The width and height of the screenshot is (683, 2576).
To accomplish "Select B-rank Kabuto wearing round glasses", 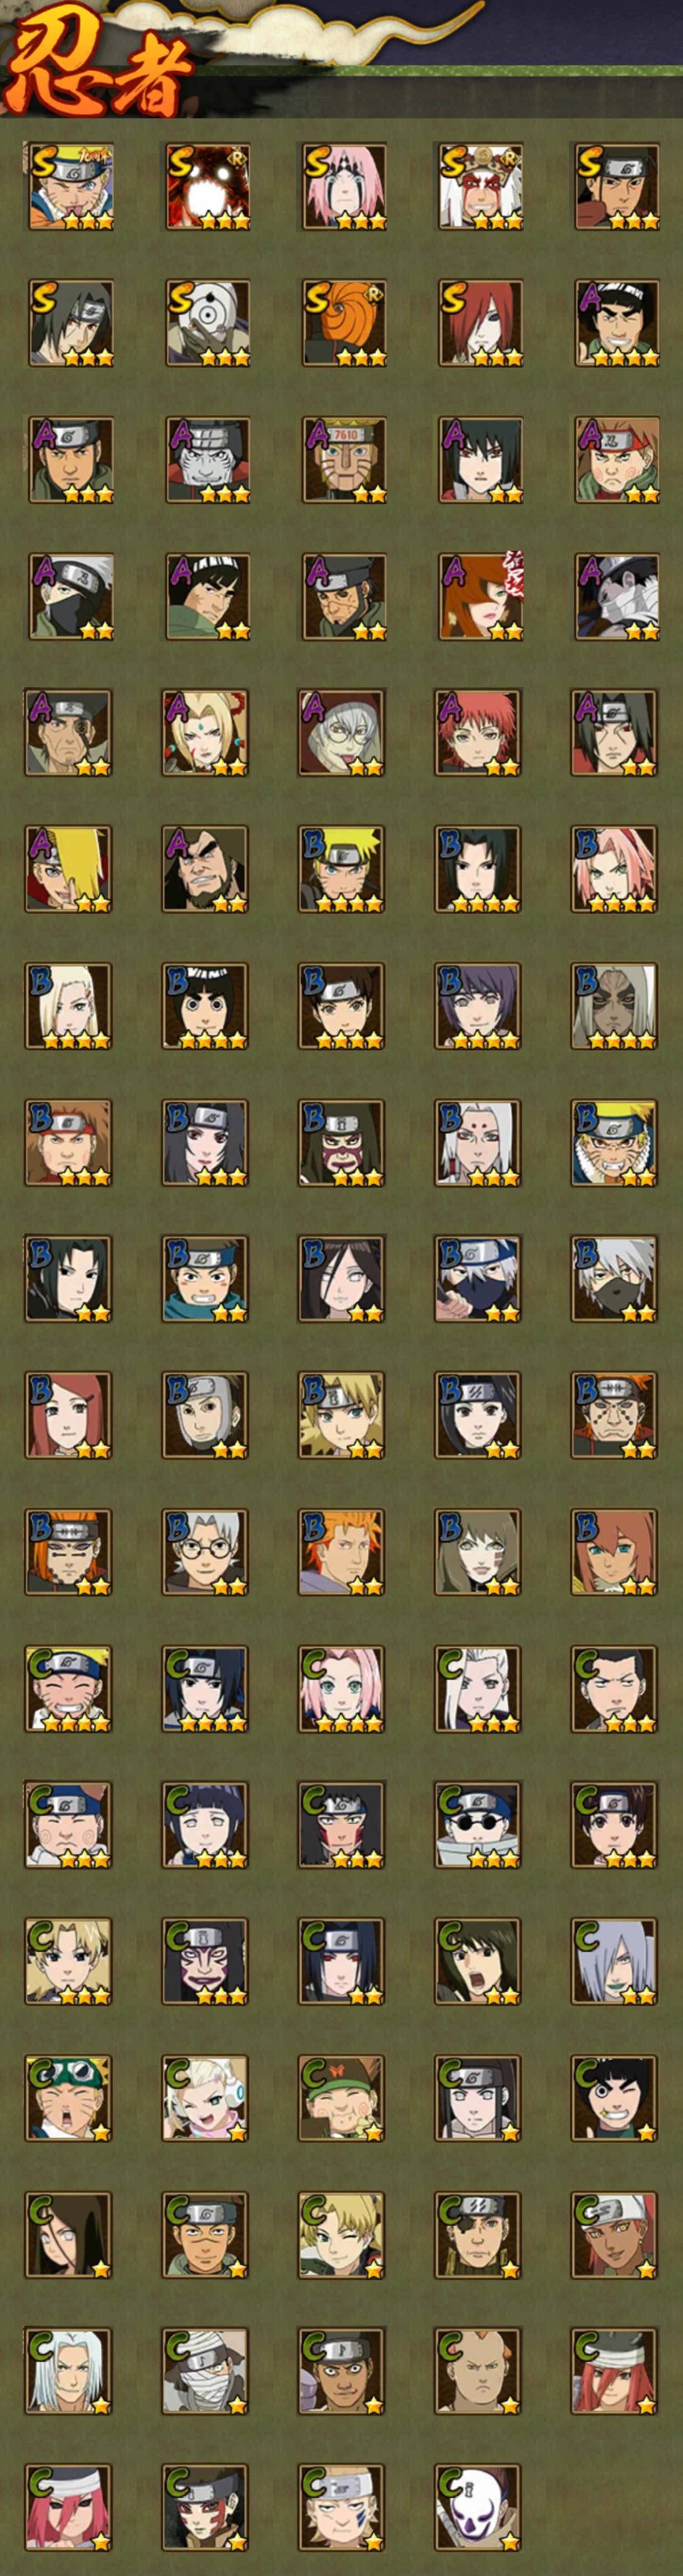I will 206,1552.
